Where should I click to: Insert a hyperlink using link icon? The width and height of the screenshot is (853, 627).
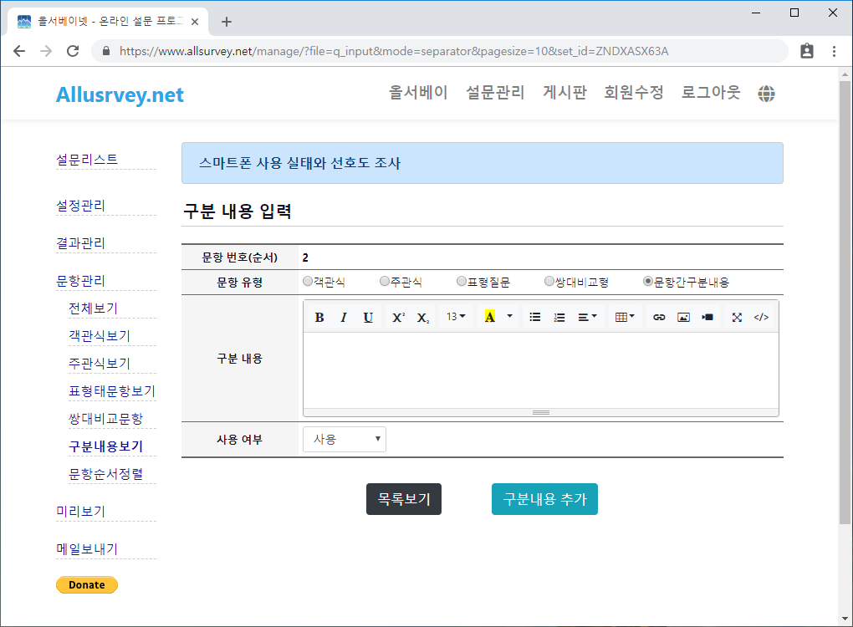(659, 318)
